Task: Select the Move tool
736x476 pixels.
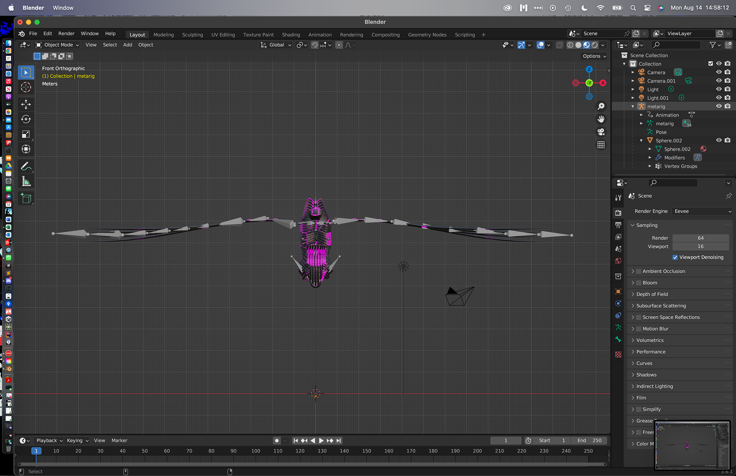Action: (x=26, y=104)
